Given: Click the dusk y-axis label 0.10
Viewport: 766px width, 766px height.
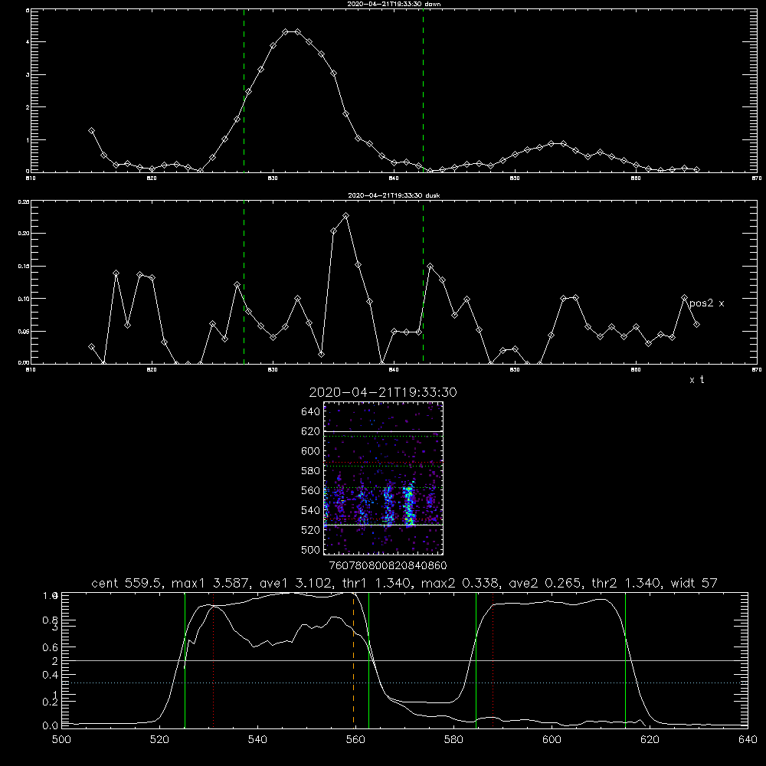Looking at the screenshot, I should (x=24, y=299).
